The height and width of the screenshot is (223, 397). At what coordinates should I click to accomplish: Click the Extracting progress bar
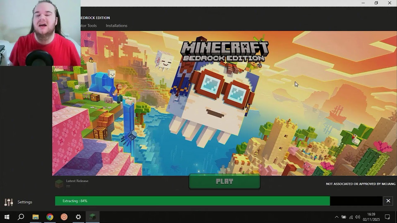point(219,201)
